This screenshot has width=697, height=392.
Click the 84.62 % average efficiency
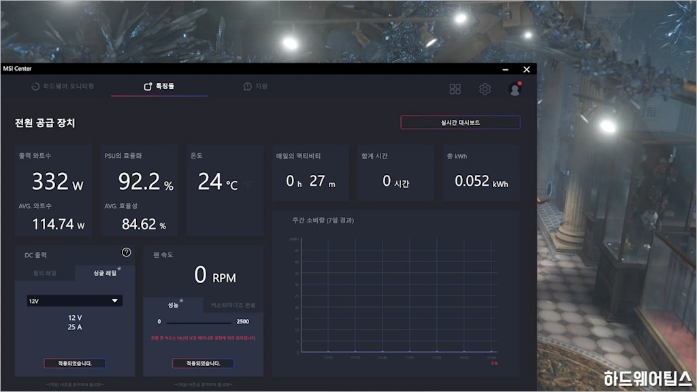click(x=144, y=224)
